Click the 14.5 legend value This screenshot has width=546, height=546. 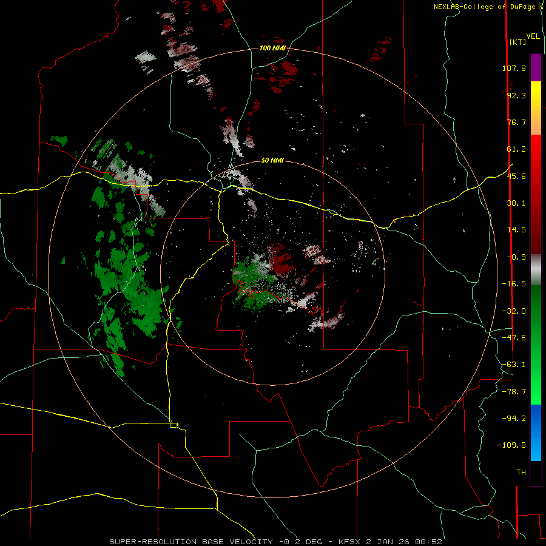click(x=516, y=230)
